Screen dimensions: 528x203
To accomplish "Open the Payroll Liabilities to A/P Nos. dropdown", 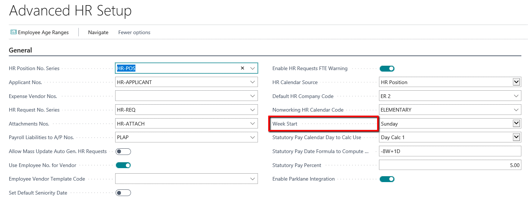I will click(x=253, y=137).
